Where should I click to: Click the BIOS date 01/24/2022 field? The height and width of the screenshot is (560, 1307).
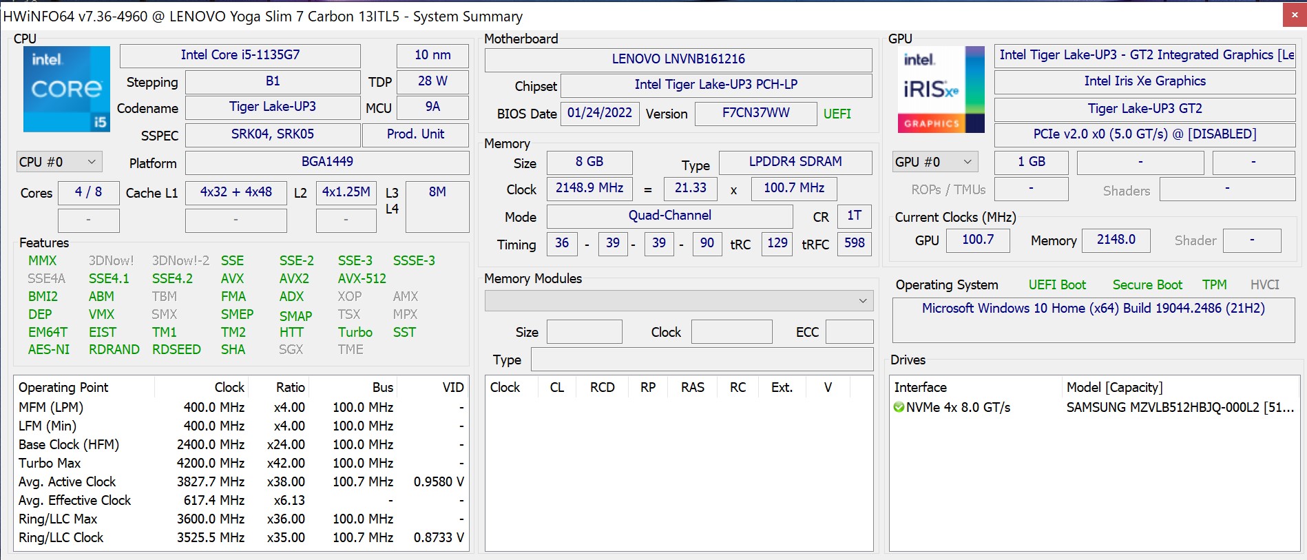point(600,113)
